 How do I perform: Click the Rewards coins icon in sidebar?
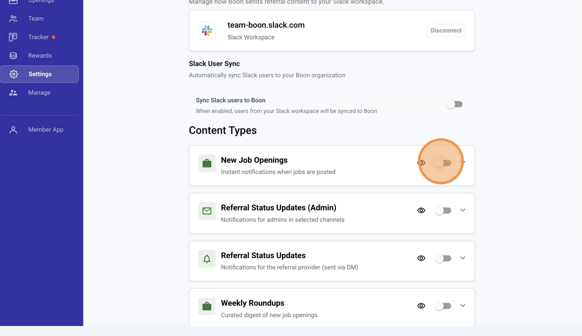click(x=13, y=56)
